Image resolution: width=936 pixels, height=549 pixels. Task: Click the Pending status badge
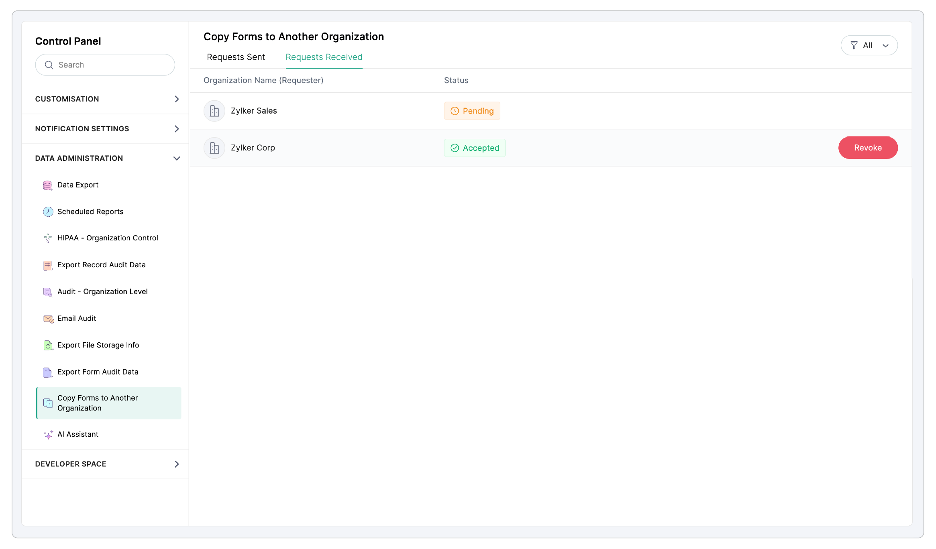pos(472,111)
